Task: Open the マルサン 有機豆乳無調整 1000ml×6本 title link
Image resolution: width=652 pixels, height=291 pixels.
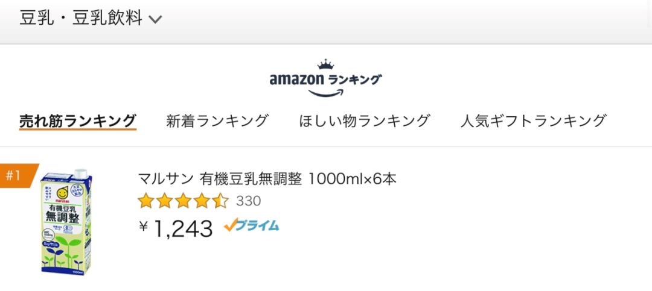Action: click(267, 179)
